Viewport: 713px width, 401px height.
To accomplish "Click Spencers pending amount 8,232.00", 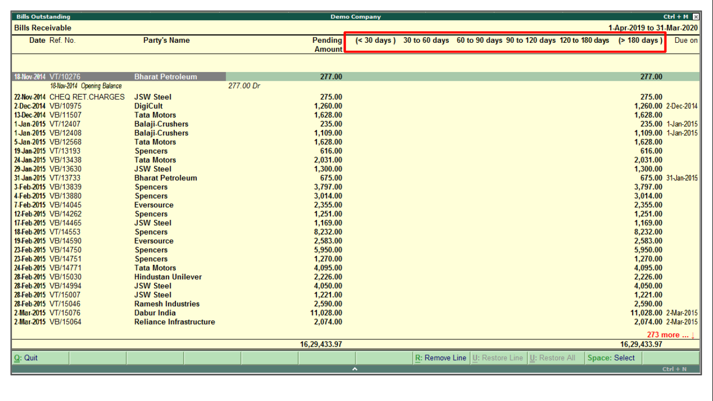I will coord(328,232).
